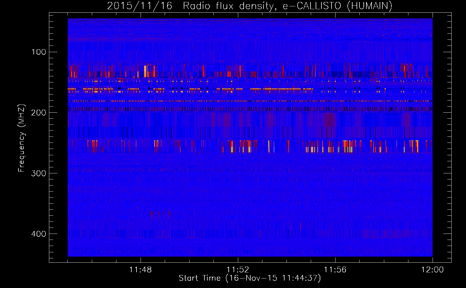Click the "Start Time (16-Nov-15 11:44:37)" label
466x288 pixels.
tap(250, 278)
